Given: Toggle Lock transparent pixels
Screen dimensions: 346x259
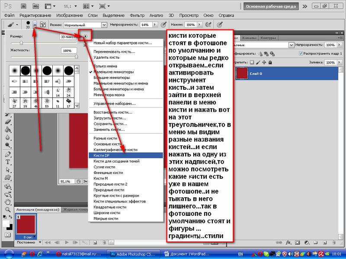Looking at the screenshot, I should [252, 62].
